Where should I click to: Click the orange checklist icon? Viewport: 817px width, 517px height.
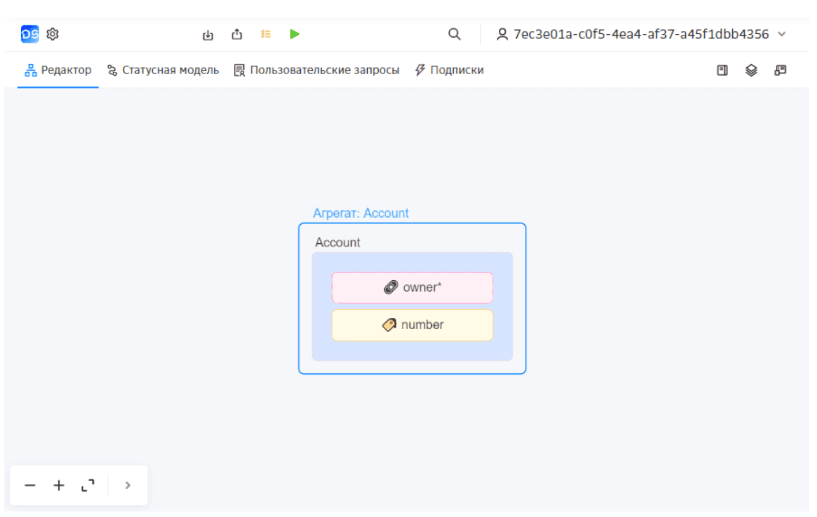(x=265, y=34)
